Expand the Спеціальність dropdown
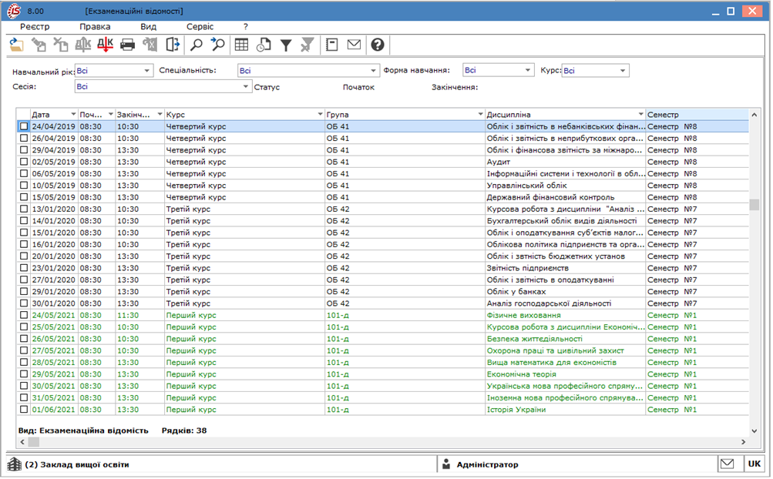Image resolution: width=773 pixels, height=479 pixels. pos(373,71)
